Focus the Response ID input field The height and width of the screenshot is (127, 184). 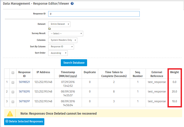pyautogui.click(x=94, y=14)
